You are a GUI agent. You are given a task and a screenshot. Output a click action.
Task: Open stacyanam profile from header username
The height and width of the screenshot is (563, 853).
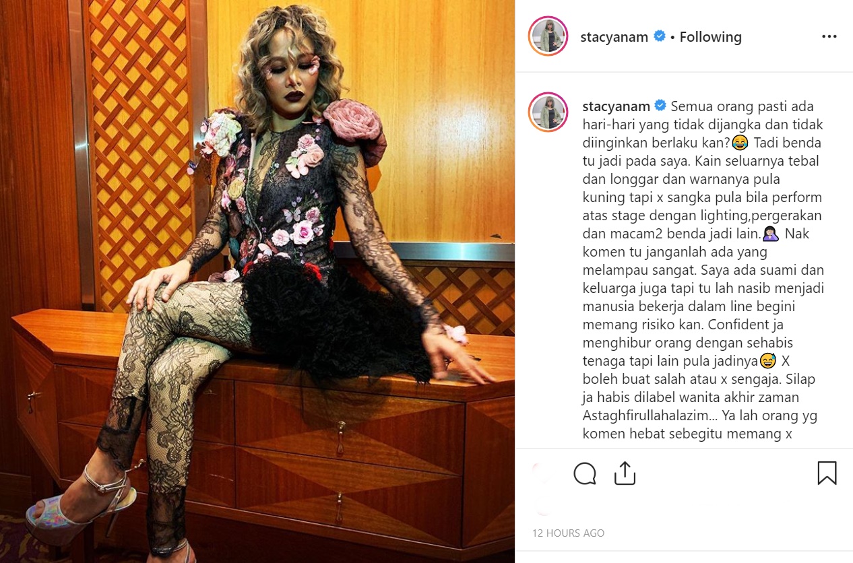coord(614,37)
